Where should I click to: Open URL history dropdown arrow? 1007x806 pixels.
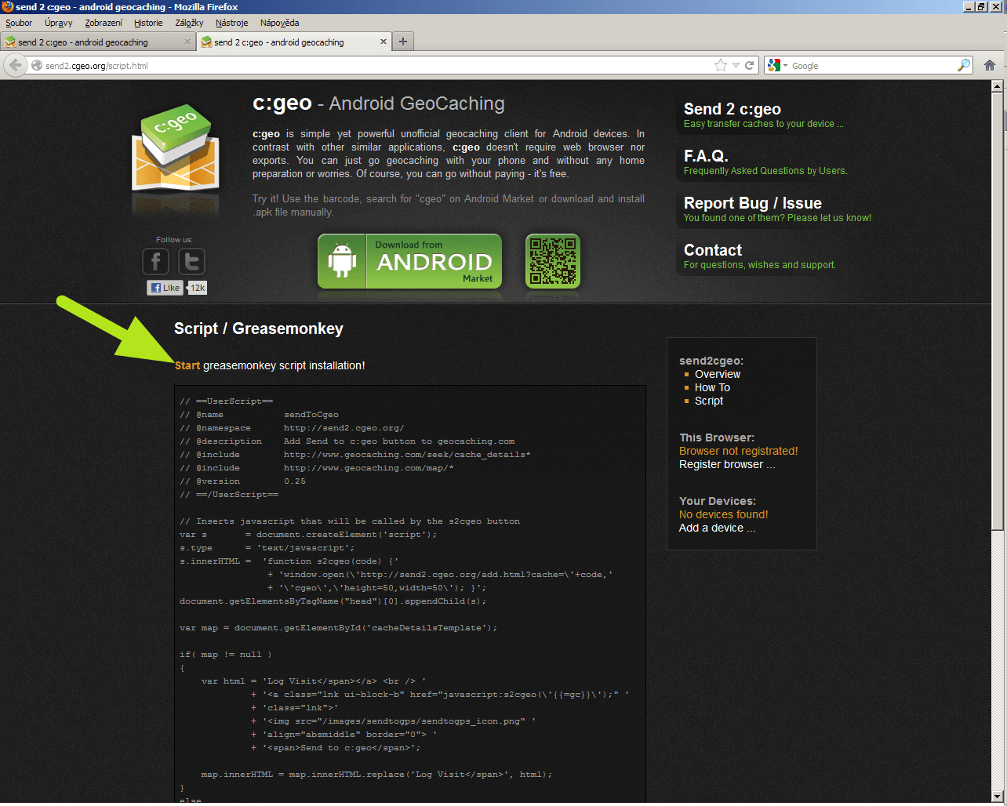tap(736, 66)
